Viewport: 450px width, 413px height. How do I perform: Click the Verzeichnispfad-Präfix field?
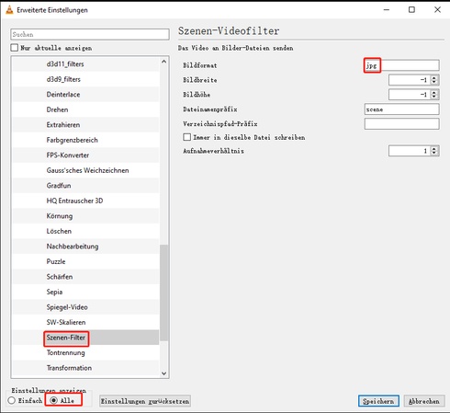[401, 124]
